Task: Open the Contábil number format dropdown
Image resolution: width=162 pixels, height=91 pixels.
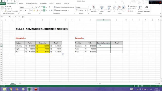Action: 88,7
